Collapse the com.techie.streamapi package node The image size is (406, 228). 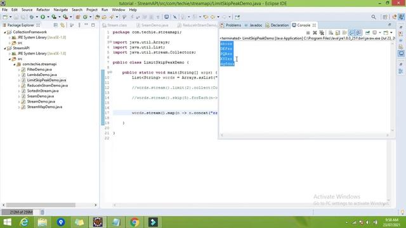click(x=14, y=65)
